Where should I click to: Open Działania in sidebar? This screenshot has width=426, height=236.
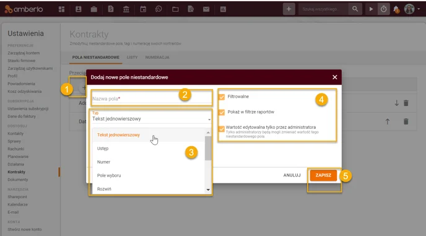[15, 164]
